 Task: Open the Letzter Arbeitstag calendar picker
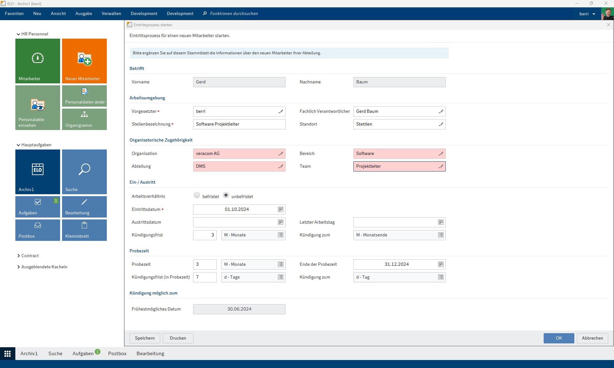[x=441, y=222]
